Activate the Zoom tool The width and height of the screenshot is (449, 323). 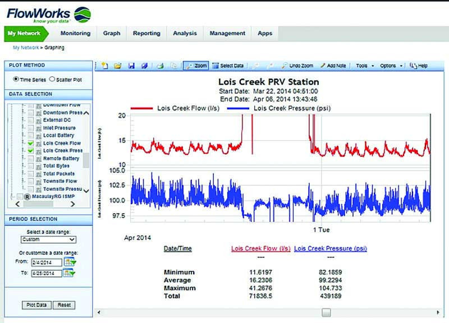point(196,66)
